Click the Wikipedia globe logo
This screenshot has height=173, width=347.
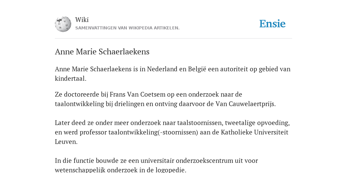point(63,24)
